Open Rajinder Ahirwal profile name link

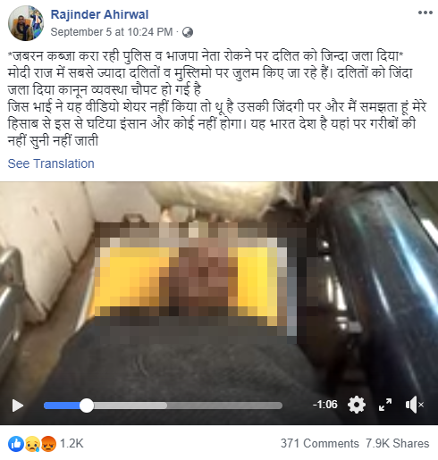99,14
